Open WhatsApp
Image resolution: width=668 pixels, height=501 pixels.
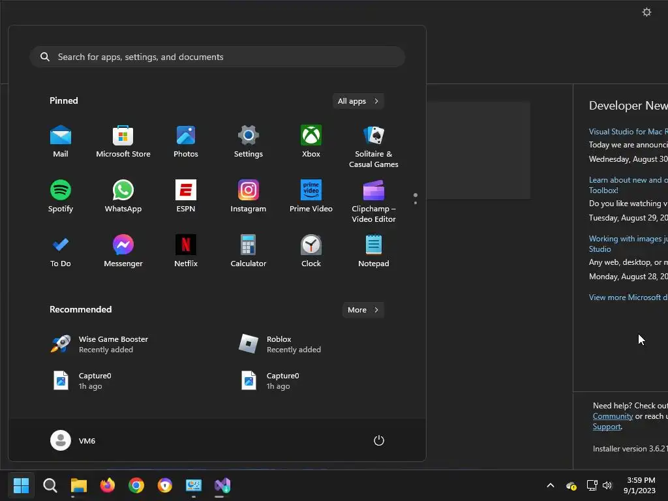(x=123, y=196)
